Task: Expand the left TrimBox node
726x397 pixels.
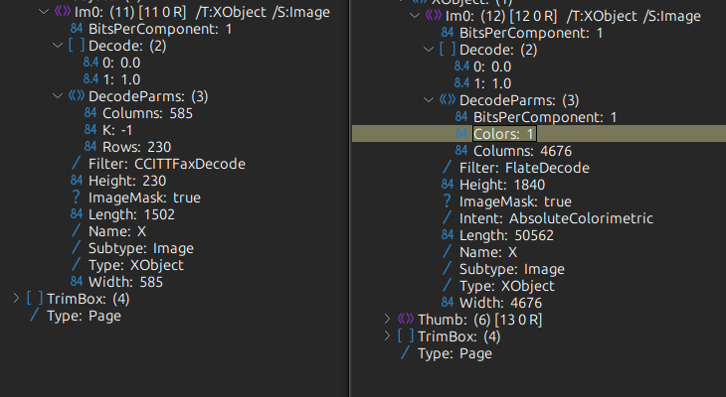Action: (14, 299)
